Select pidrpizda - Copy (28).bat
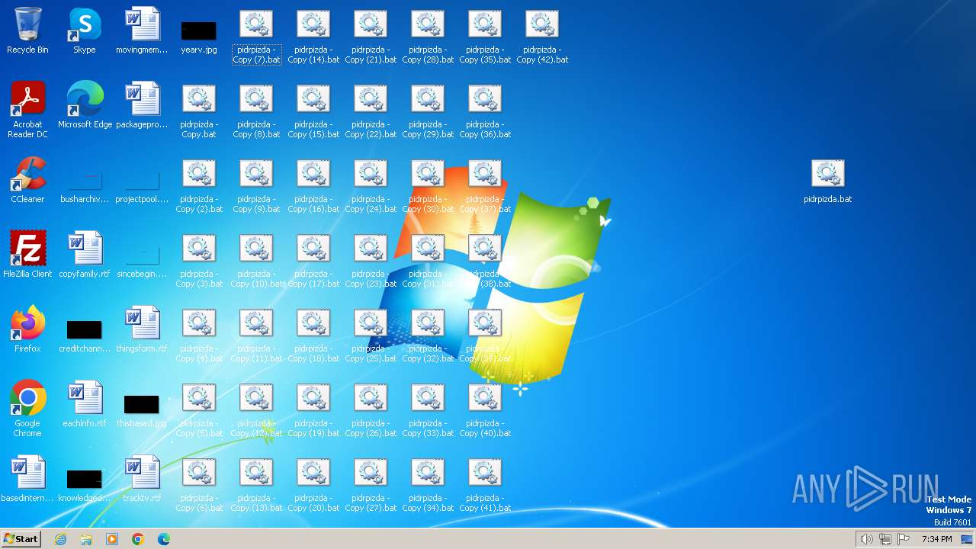The width and height of the screenshot is (976, 549). click(x=428, y=35)
